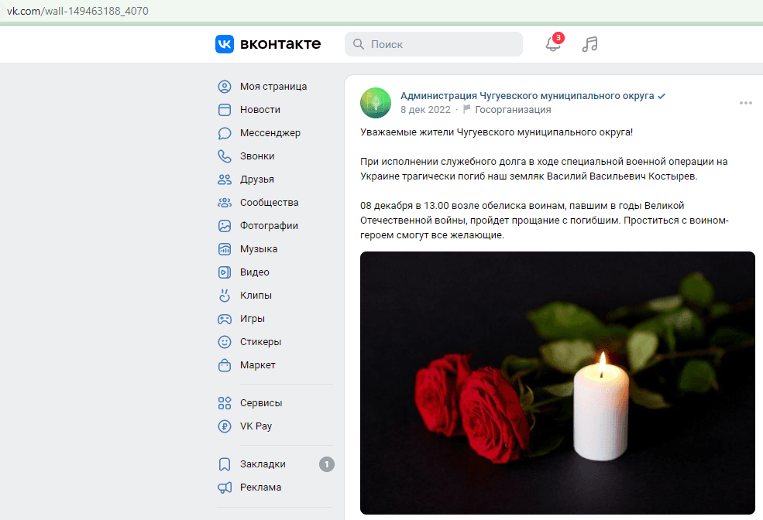
Task: Click the Clips hand icon
Action: 225,296
